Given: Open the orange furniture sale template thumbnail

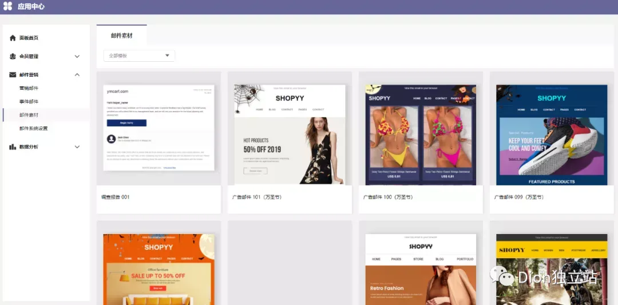Looking at the screenshot, I should pos(159,270).
